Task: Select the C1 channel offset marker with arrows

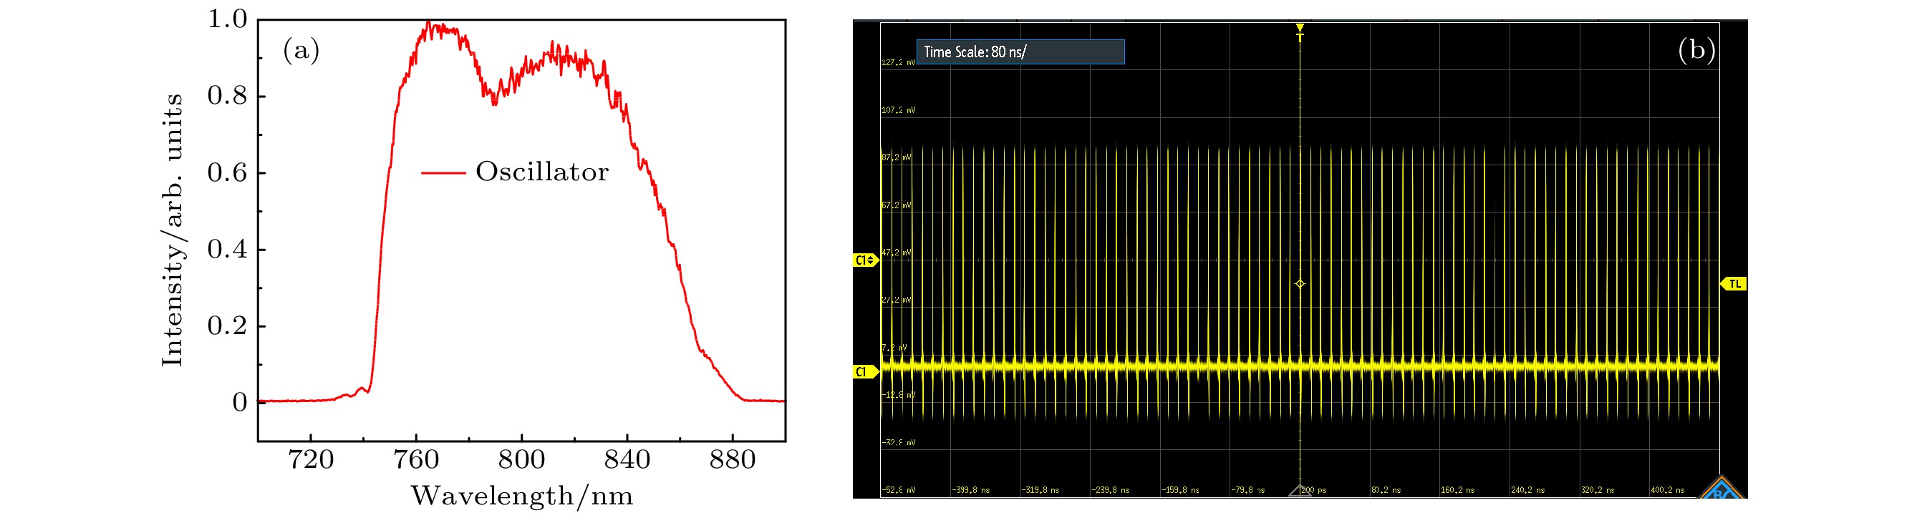Action: click(x=865, y=260)
